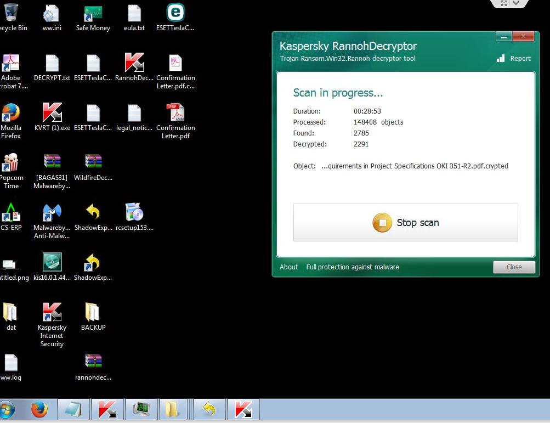The image size is (550, 423).
Task: Select the Confirmation Letter.pdf.c... encrypted file
Action: click(175, 71)
